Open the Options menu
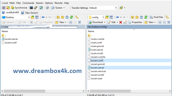This screenshot has width=172, height=96. coord(49,3)
